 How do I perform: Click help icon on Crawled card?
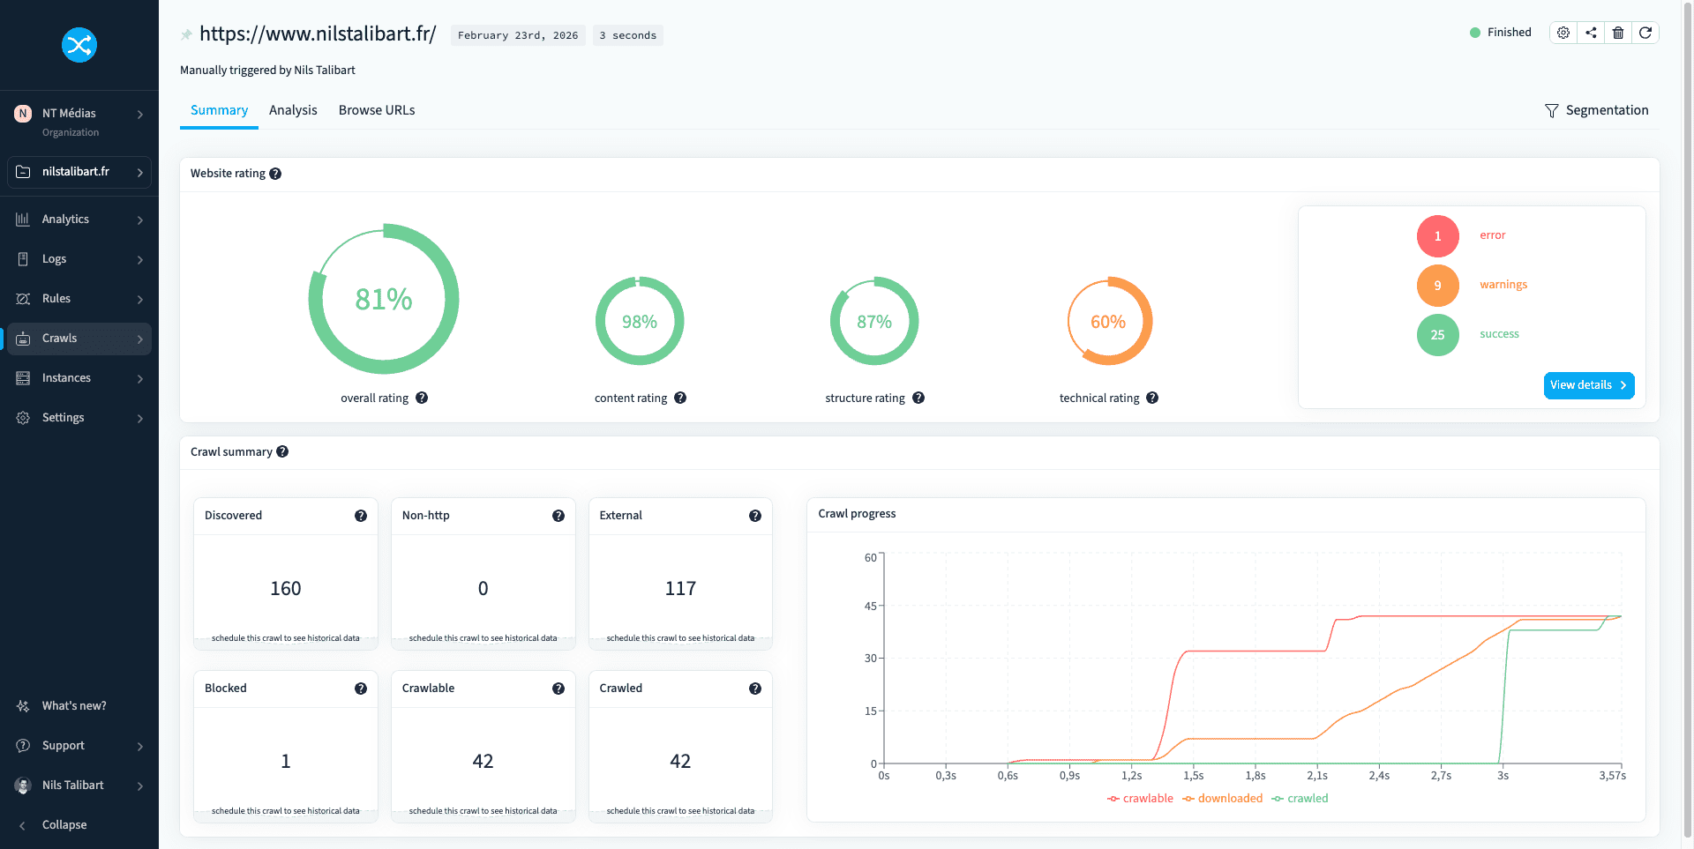pyautogui.click(x=755, y=689)
